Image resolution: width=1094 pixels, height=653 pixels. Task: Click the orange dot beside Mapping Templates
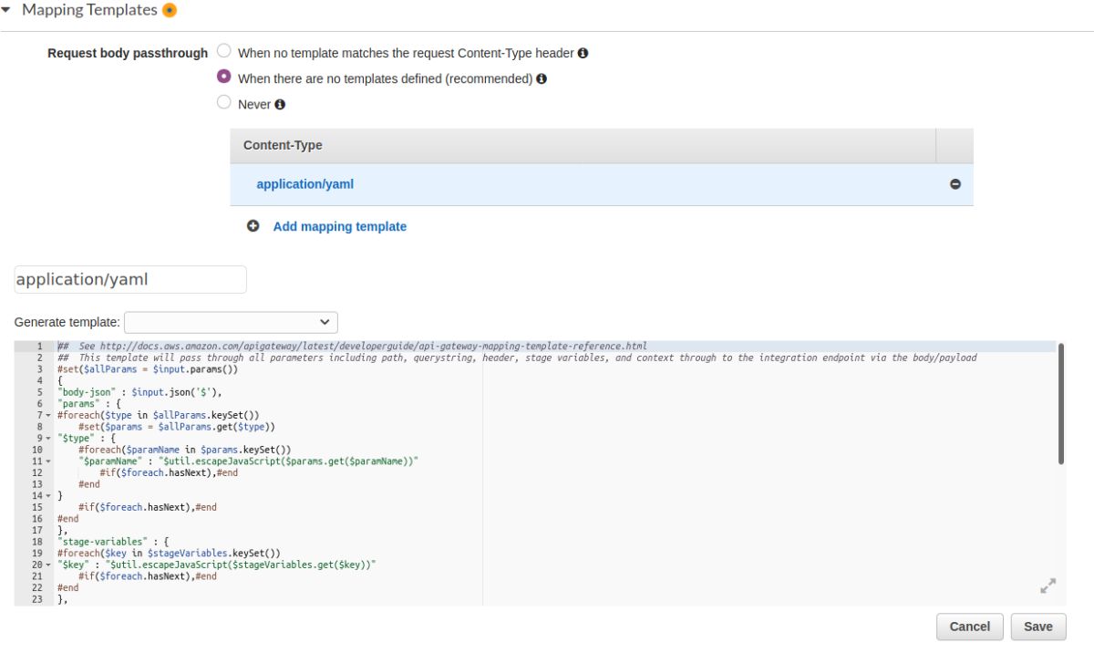[169, 11]
